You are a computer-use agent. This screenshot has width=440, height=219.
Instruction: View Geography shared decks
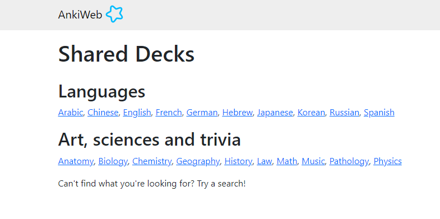198,161
